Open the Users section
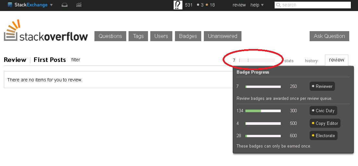The height and width of the screenshot is (166, 358). (x=161, y=36)
